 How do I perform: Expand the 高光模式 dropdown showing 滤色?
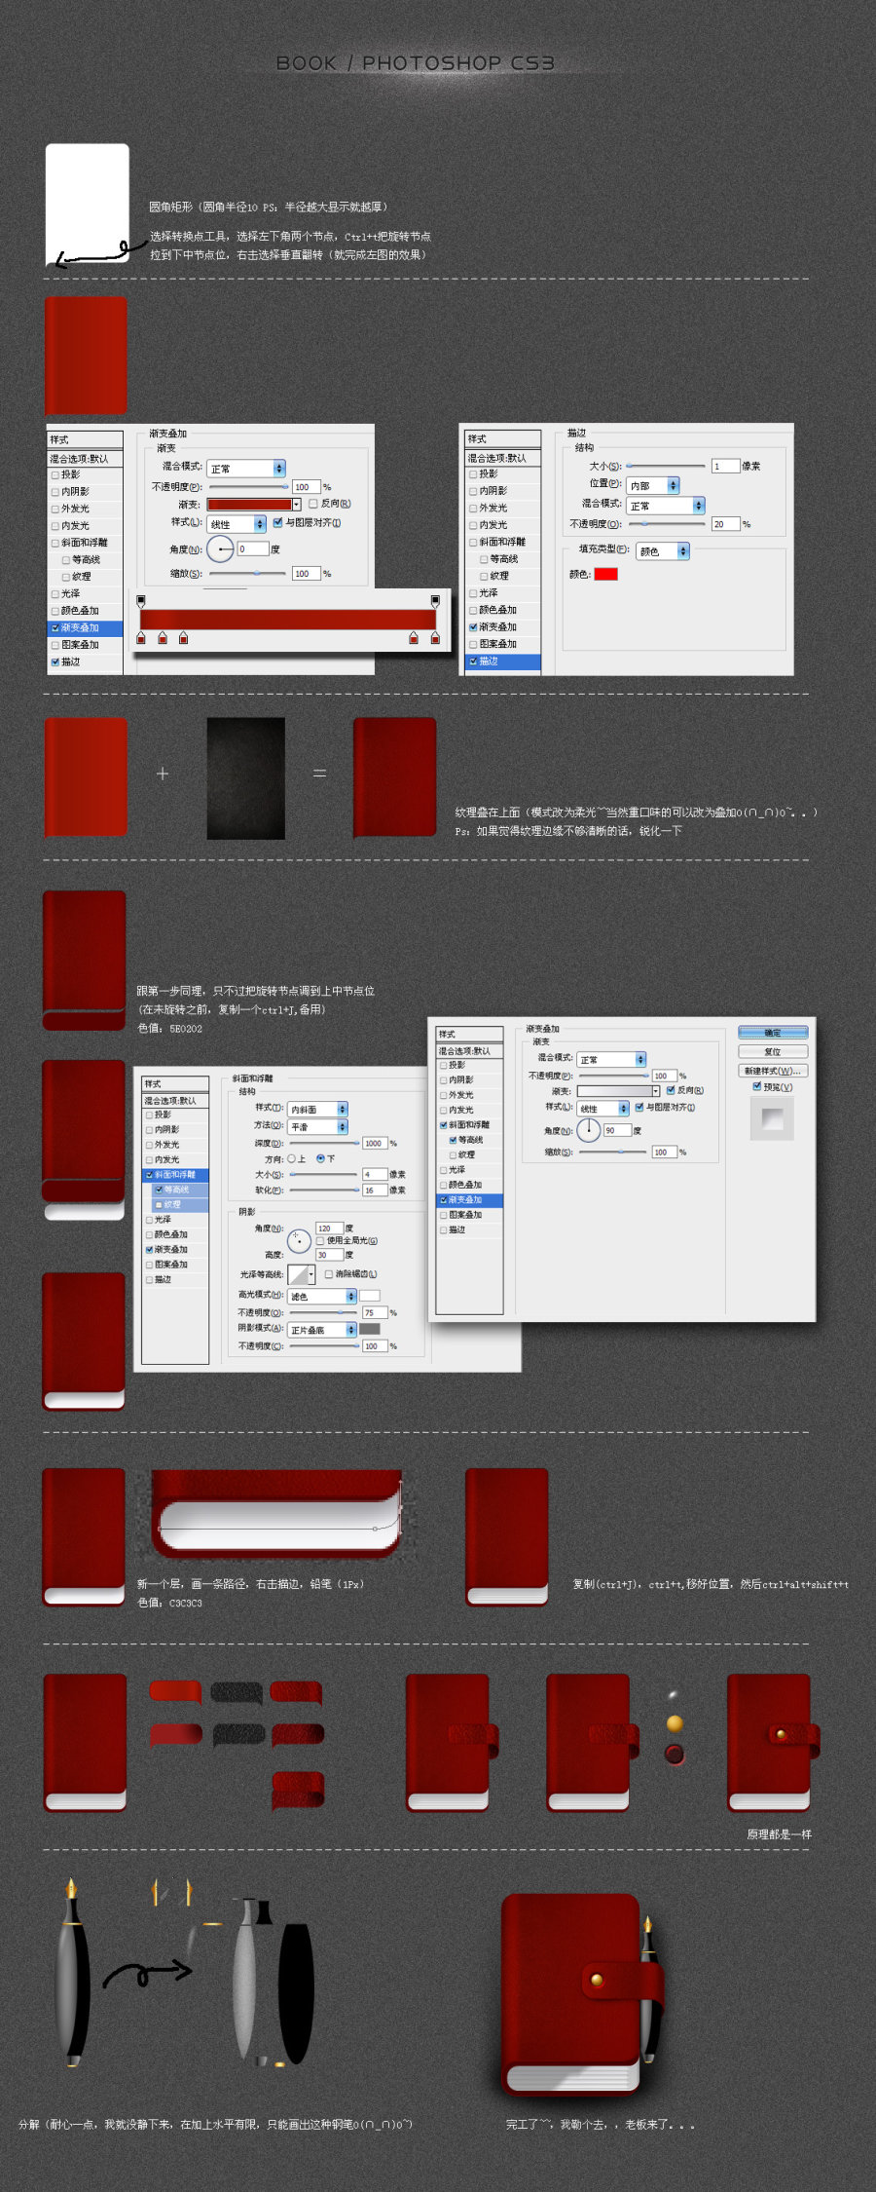323,1296
